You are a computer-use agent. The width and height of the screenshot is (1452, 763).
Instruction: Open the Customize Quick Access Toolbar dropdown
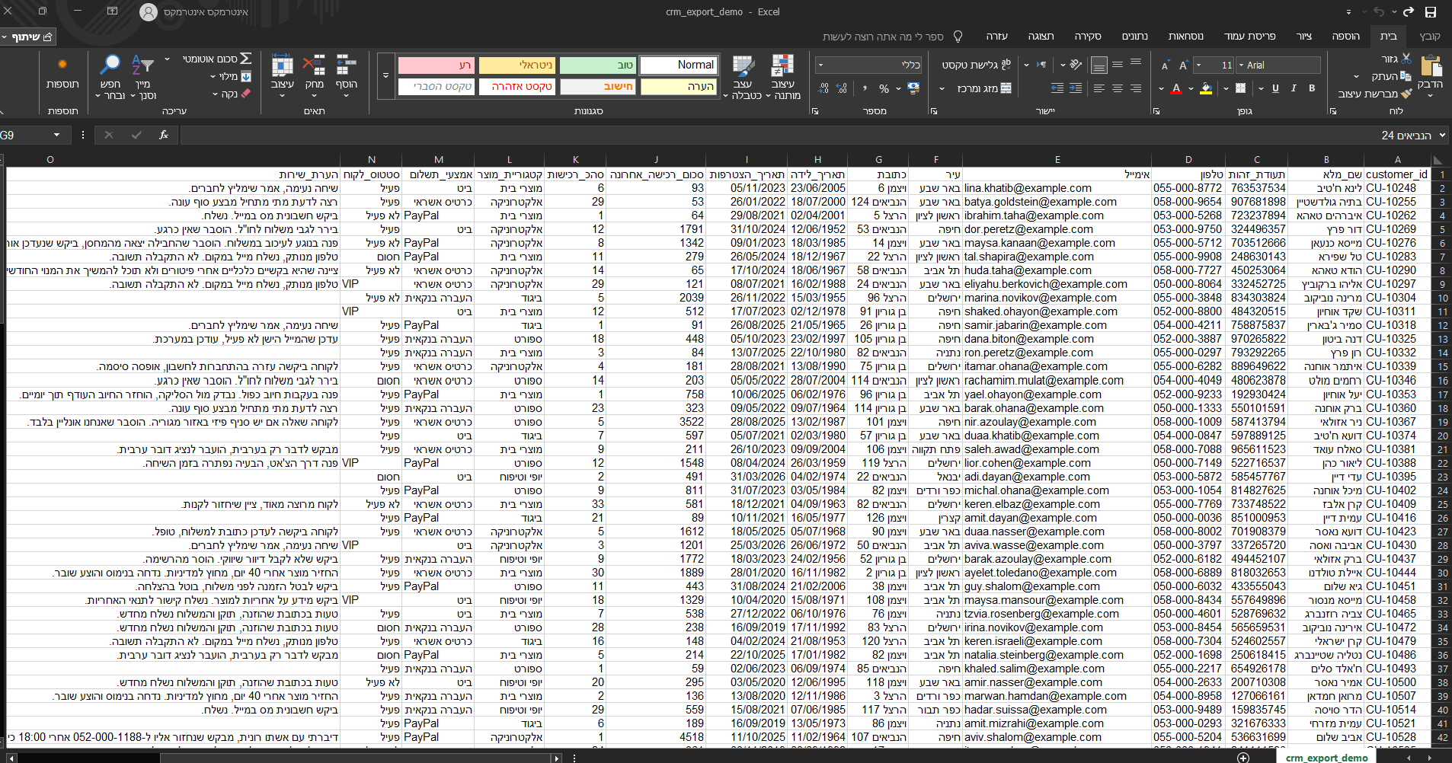(x=1348, y=12)
